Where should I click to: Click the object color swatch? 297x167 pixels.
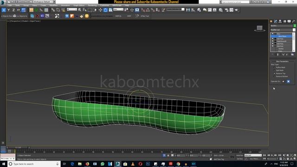pyautogui.click(x=295, y=26)
